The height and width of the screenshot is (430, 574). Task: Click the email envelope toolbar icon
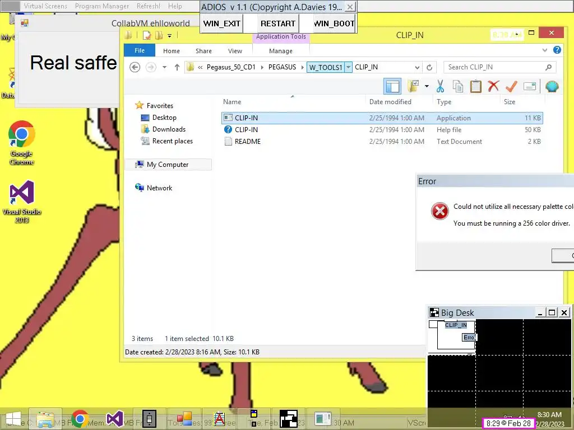pyautogui.click(x=530, y=87)
